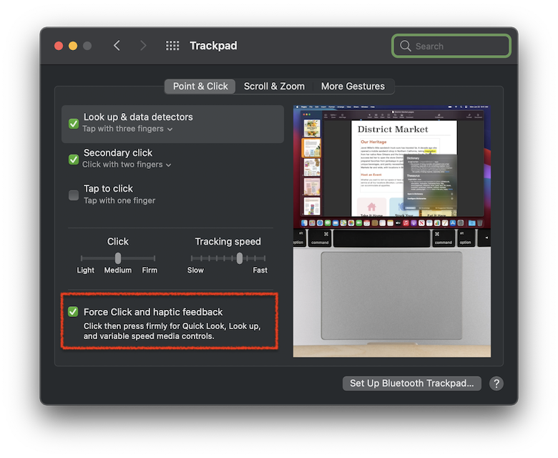Click the 'Medium' click pressure label
Viewport: 558px width, 458px height.
[x=118, y=270]
